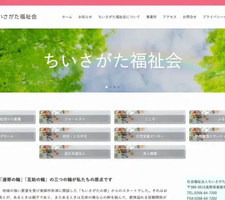This screenshot has height=200, width=225.
Task: Open the 在宅支援センター button
Action: pos(150,135)
